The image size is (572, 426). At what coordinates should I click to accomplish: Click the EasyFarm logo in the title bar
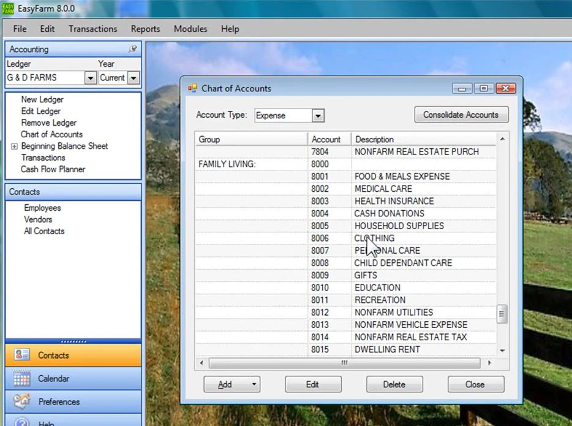tap(9, 9)
